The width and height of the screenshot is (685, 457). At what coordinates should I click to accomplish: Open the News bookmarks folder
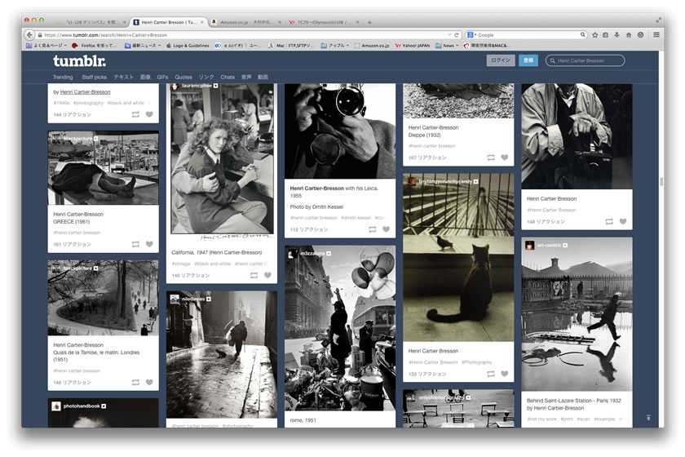448,46
